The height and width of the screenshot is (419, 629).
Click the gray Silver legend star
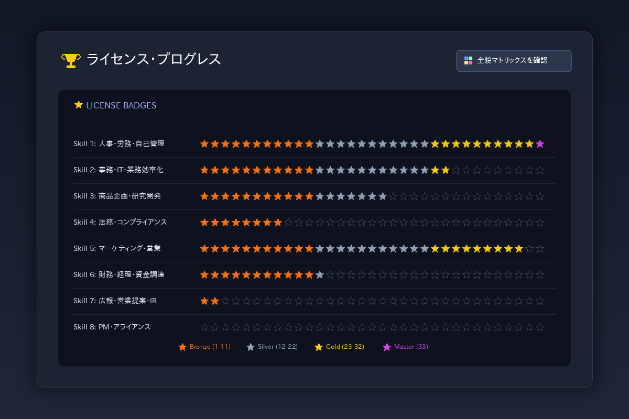point(251,347)
